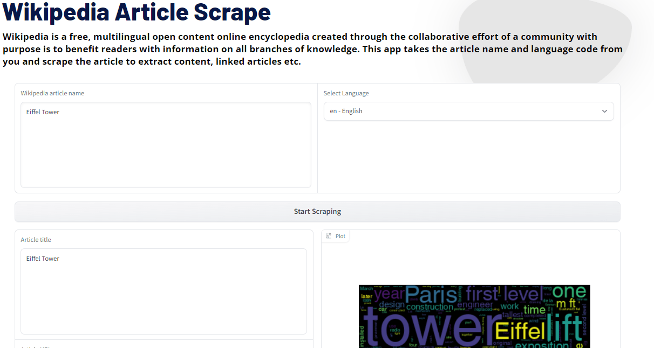
Task: Click the chevron arrow in the language selector
Action: (x=604, y=111)
